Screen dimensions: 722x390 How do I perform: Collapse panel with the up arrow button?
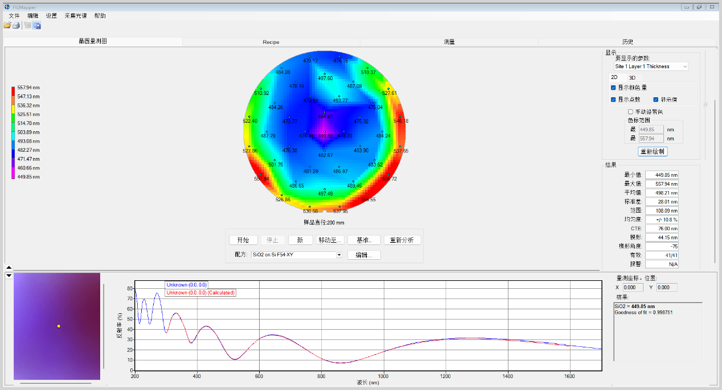point(9,267)
